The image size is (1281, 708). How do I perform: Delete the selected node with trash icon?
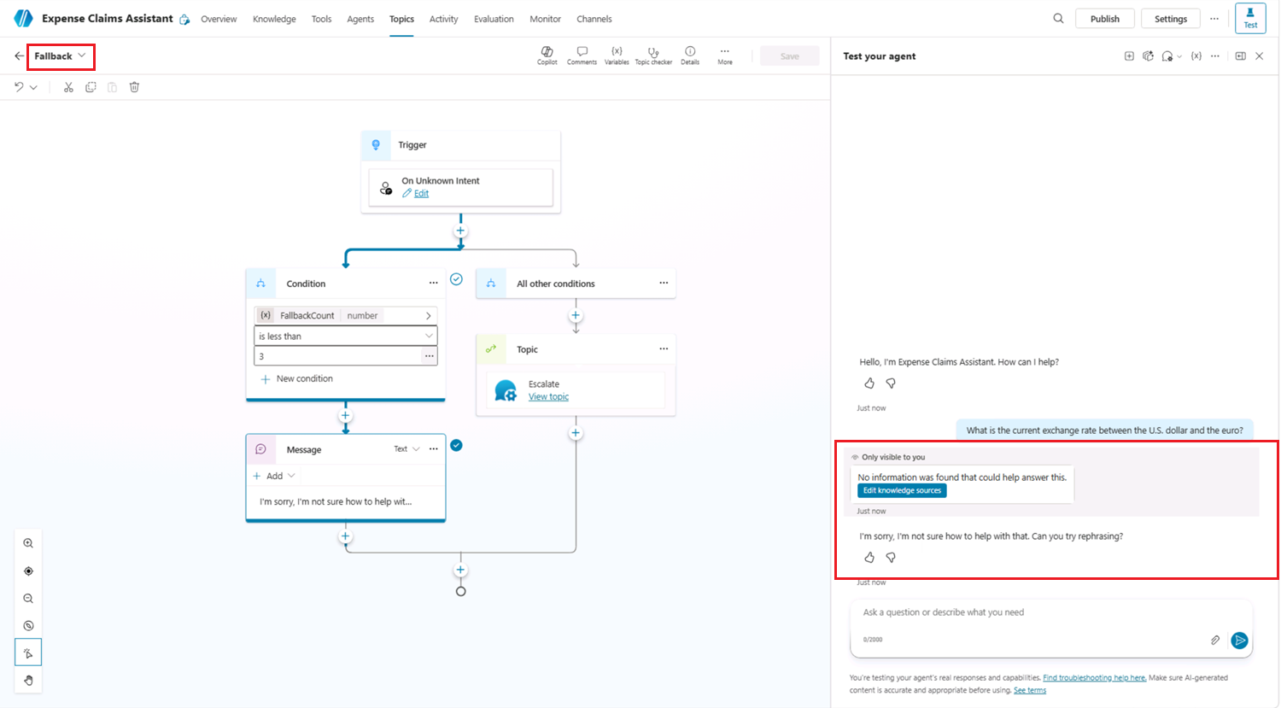(134, 87)
